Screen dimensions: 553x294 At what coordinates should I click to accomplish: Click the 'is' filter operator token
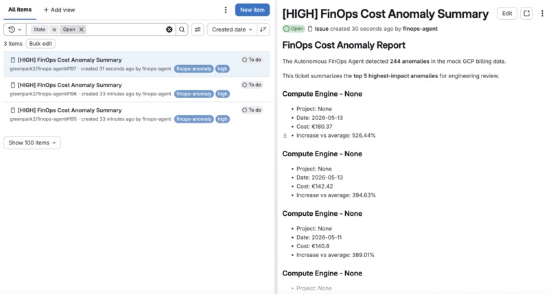coord(54,29)
